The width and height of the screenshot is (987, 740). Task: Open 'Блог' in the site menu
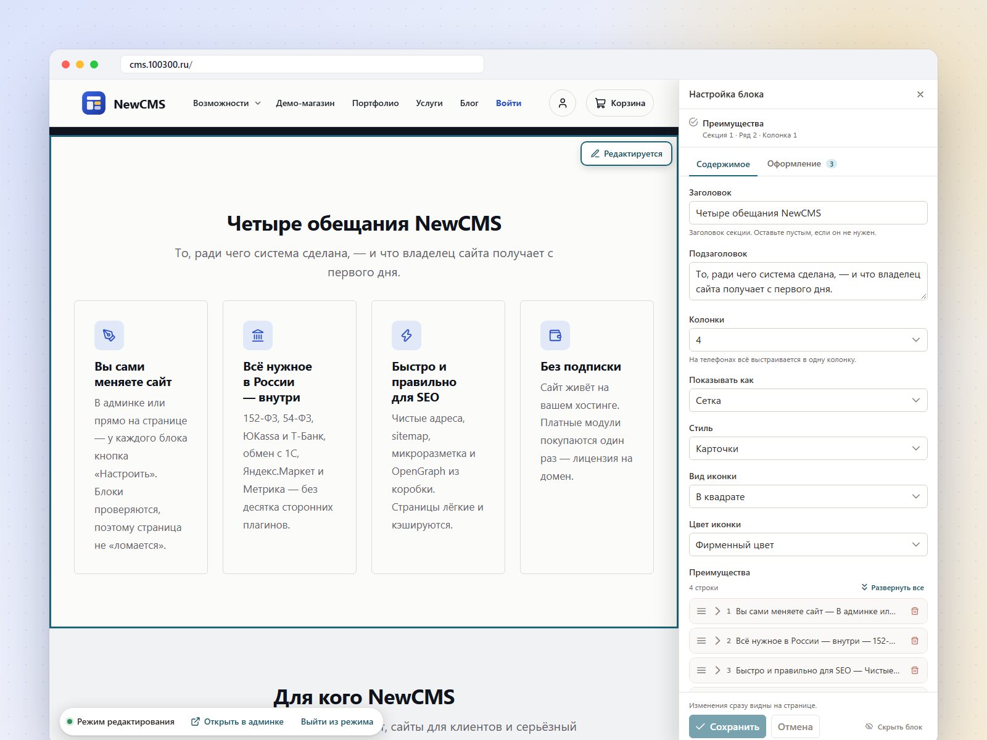coord(469,103)
